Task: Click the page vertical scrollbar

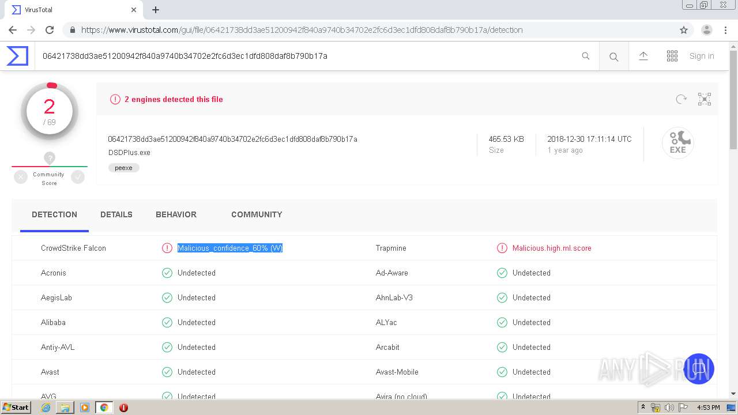Action: click(733, 99)
